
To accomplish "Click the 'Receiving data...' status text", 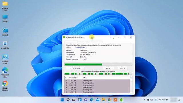I will [x=81, y=47].
